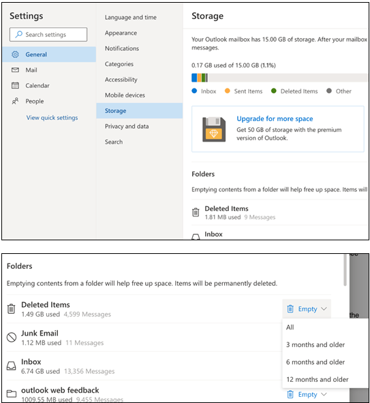Click the '1.81 MB used' text
Screen dimensions: 370x403
pyautogui.click(x=223, y=217)
